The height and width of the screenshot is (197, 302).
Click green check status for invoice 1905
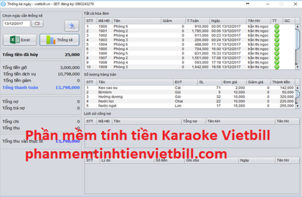(277, 49)
